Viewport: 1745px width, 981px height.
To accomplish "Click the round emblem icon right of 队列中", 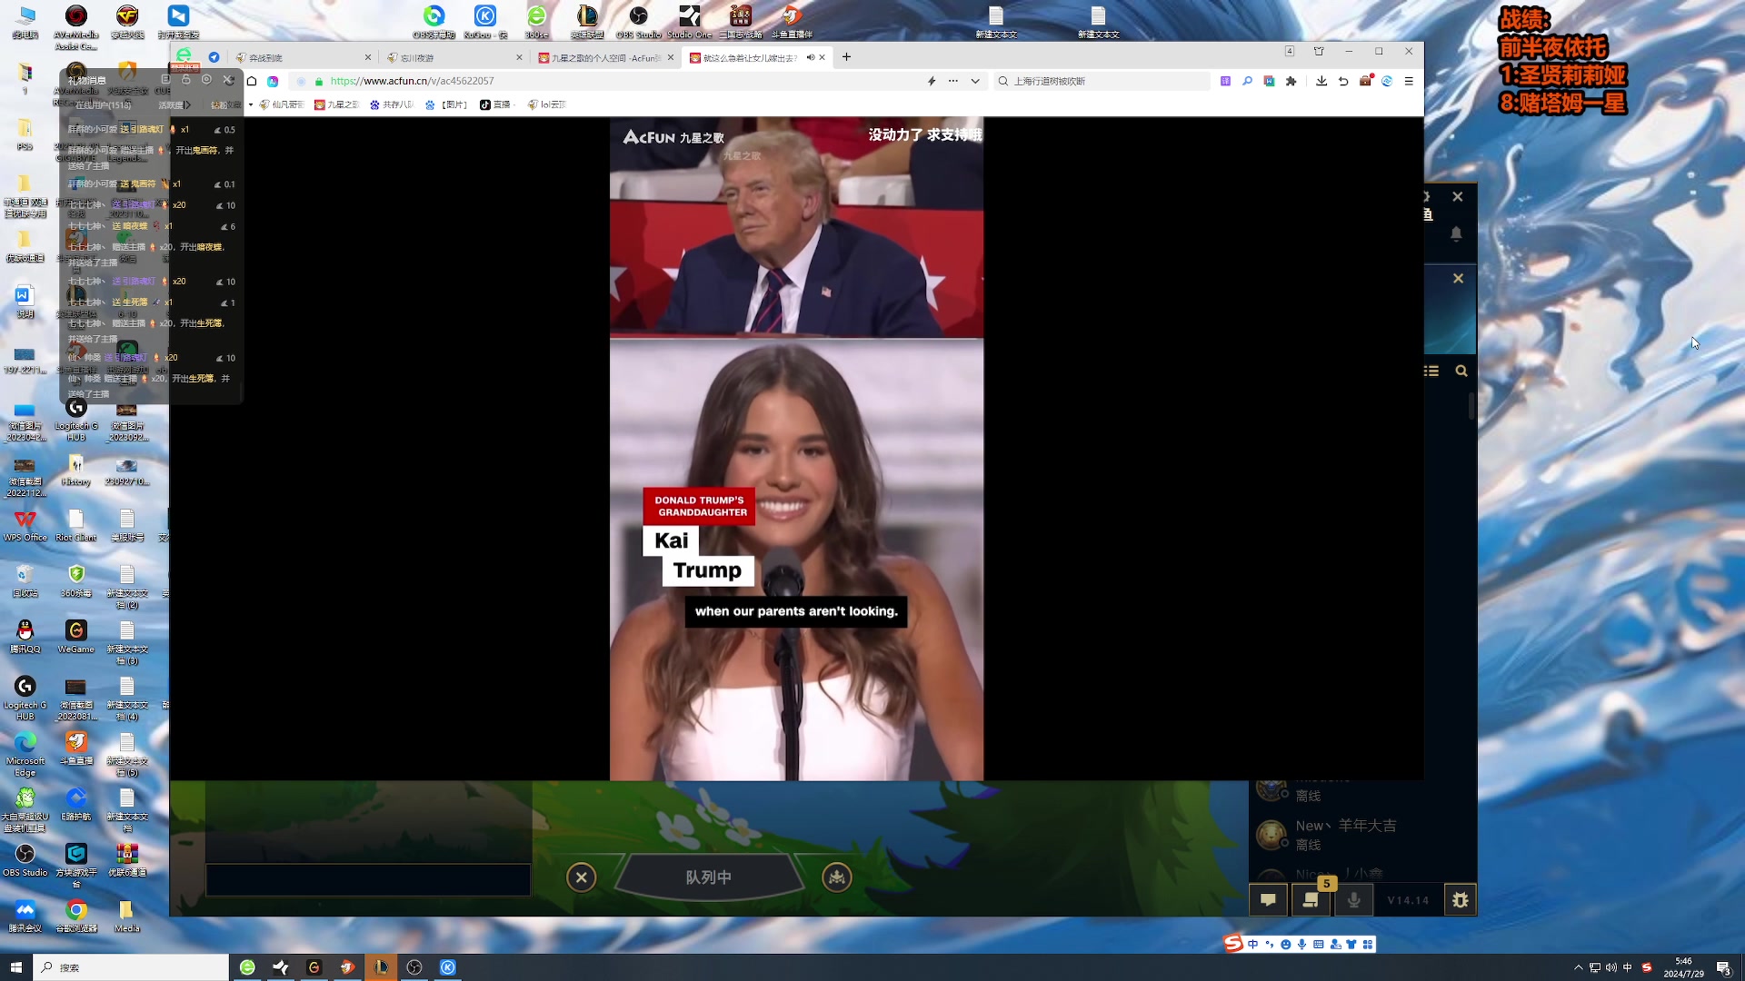I will (837, 877).
